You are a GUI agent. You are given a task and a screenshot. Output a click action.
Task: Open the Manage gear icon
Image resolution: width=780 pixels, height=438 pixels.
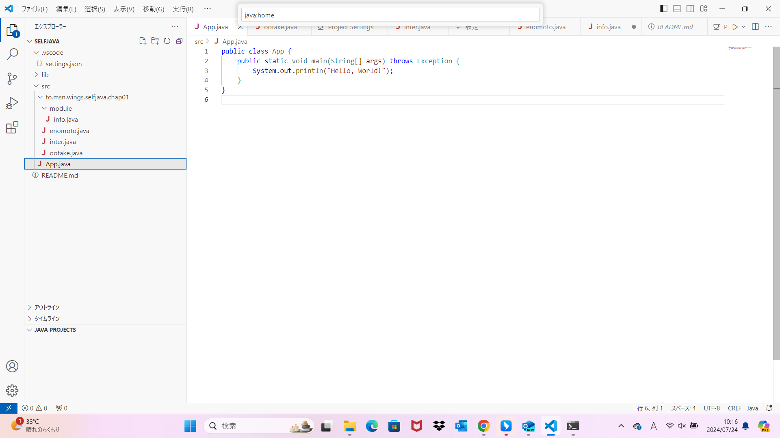[12, 391]
